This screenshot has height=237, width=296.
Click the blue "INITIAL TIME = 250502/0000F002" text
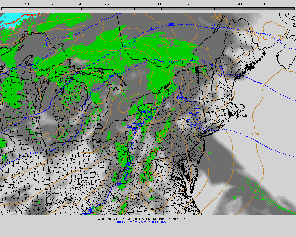point(142,222)
